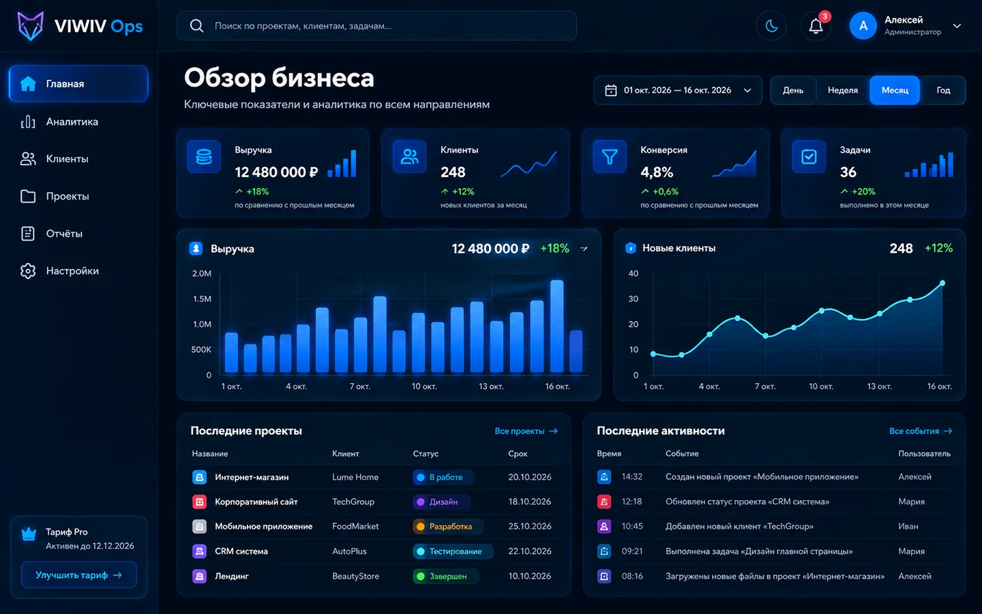Click the people icon on Клиенты card
This screenshot has width=982, height=614.
pos(410,157)
